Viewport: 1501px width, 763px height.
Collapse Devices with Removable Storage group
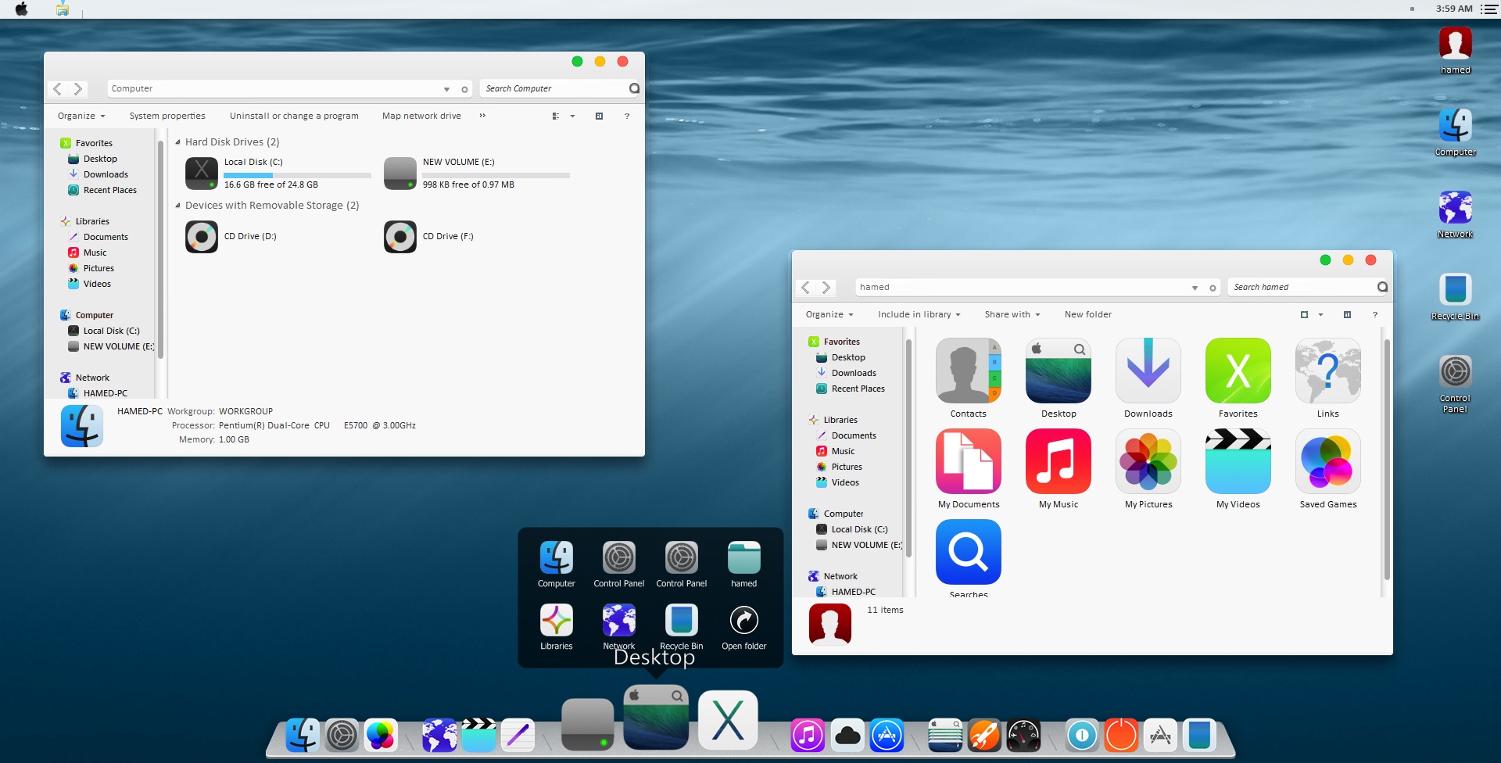[178, 206]
